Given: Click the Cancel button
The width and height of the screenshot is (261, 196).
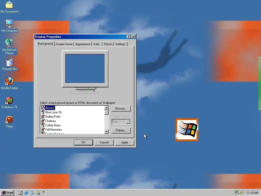Looking at the screenshot, I should (x=104, y=142).
